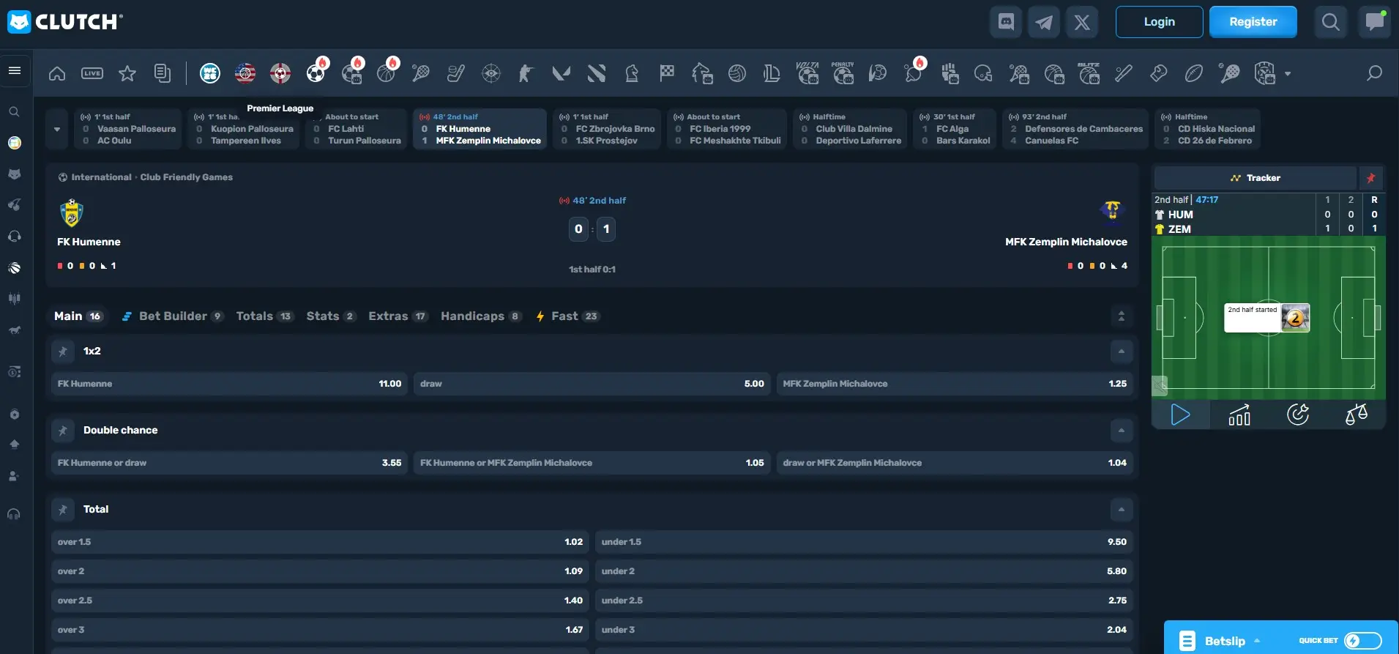This screenshot has height=654, width=1399.
Task: Open the Telegram link icon
Action: click(1044, 22)
